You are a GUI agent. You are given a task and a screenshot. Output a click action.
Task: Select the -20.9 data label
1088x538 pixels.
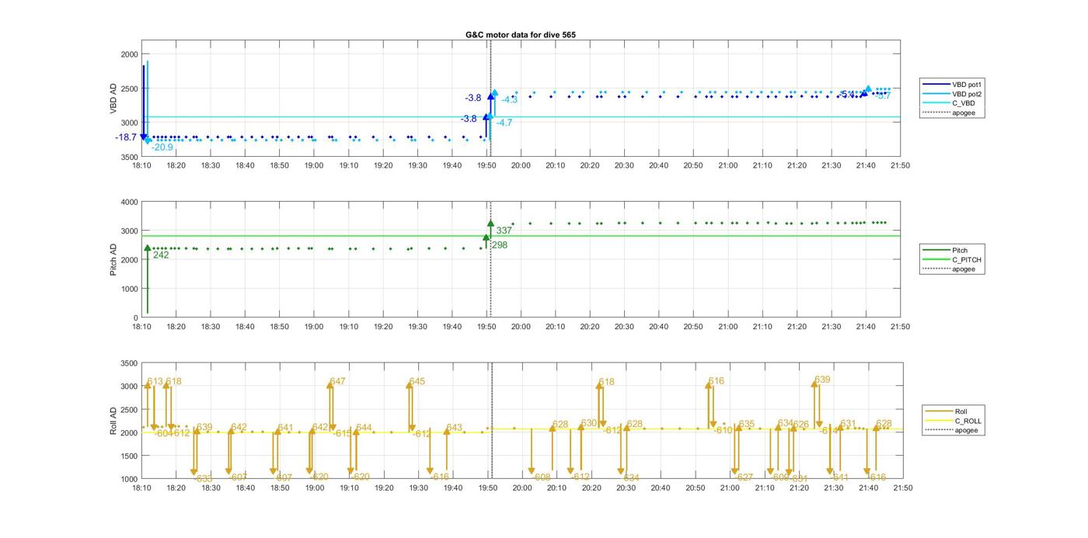(x=162, y=148)
